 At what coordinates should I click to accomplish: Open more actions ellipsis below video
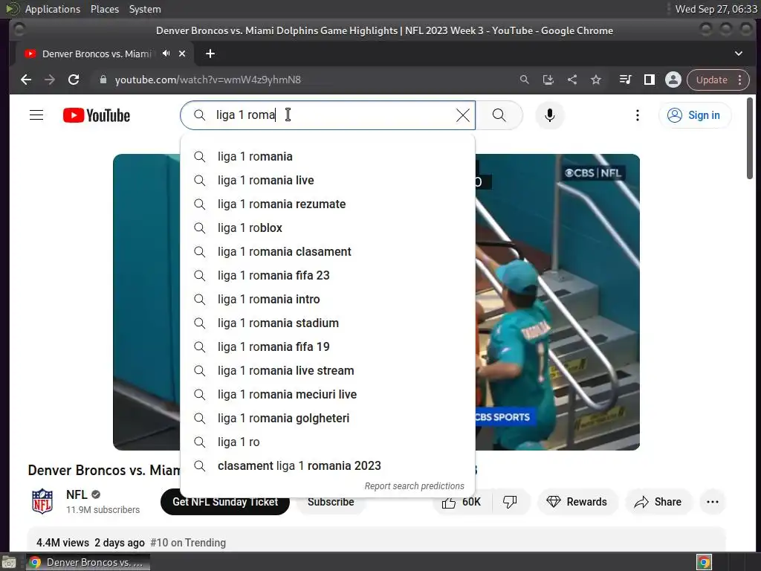point(713,502)
